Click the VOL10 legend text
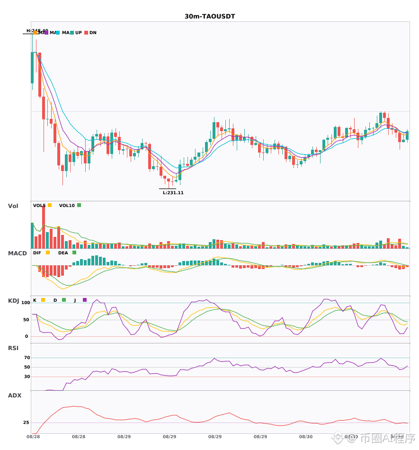 [67, 206]
